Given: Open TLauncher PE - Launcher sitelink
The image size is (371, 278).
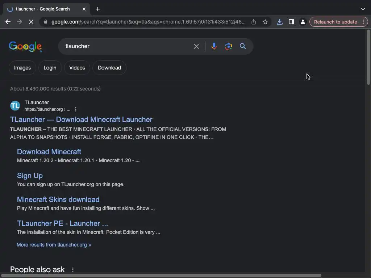Looking at the screenshot, I should 62,223.
